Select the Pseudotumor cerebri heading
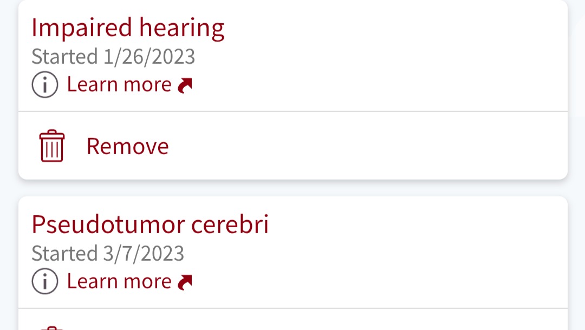585x330 pixels. click(150, 225)
